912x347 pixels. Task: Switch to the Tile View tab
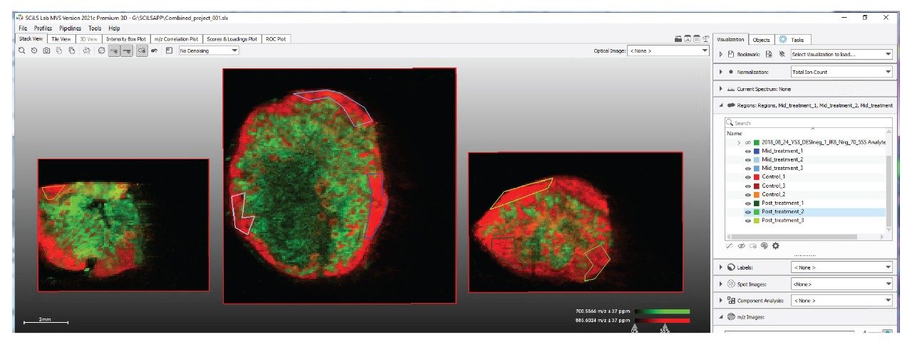61,39
